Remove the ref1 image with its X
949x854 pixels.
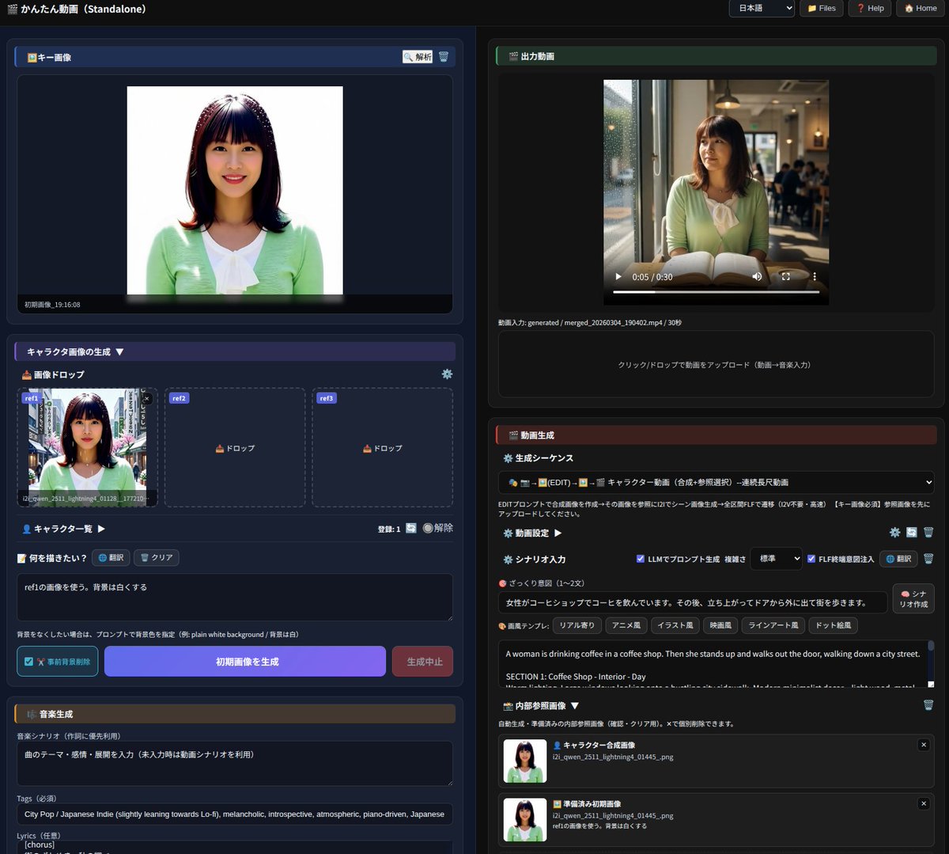[147, 399]
